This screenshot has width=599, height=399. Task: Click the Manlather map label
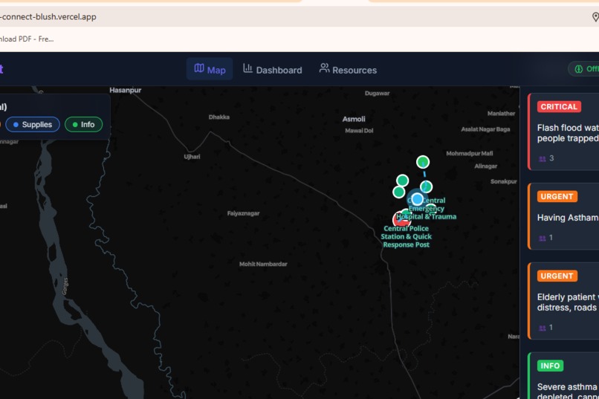coord(501,114)
